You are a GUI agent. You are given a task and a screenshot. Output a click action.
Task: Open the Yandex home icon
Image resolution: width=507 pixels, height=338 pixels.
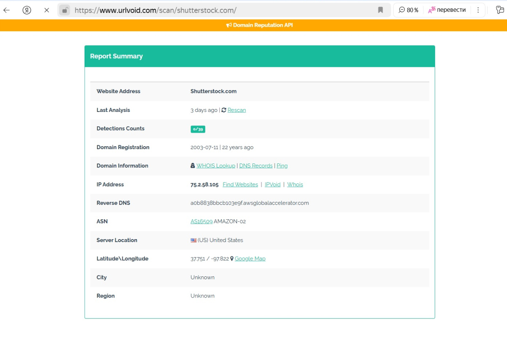pos(27,10)
